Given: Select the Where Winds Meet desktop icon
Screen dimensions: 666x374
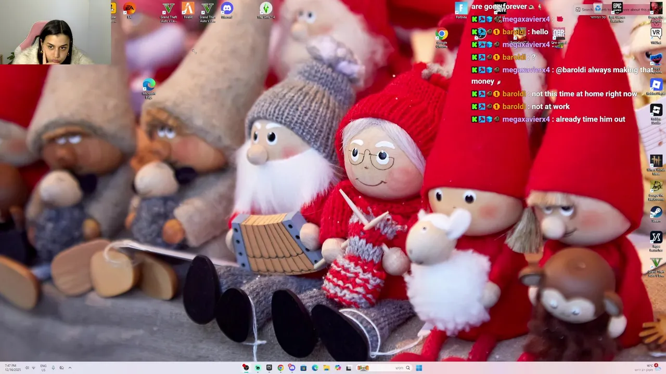Looking at the screenshot, I should [656, 165].
